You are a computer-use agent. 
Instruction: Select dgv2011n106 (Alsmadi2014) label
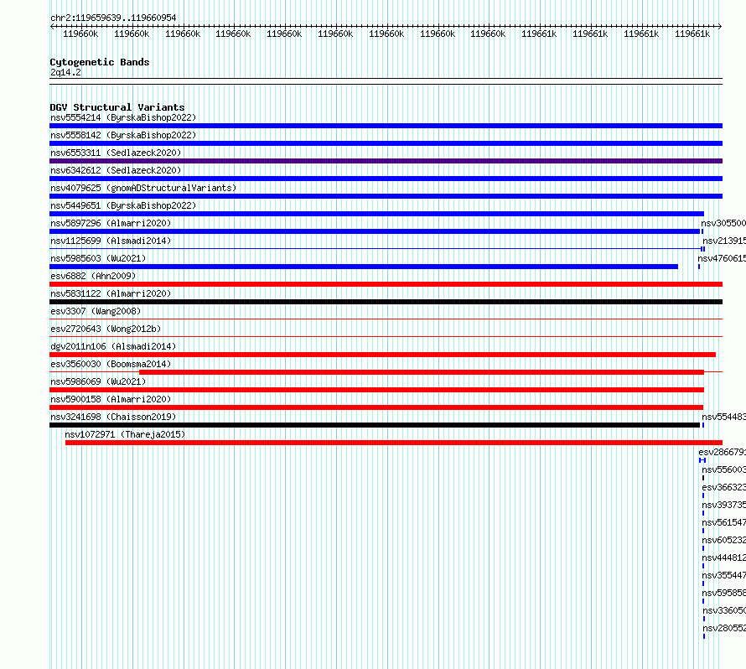tap(113, 346)
